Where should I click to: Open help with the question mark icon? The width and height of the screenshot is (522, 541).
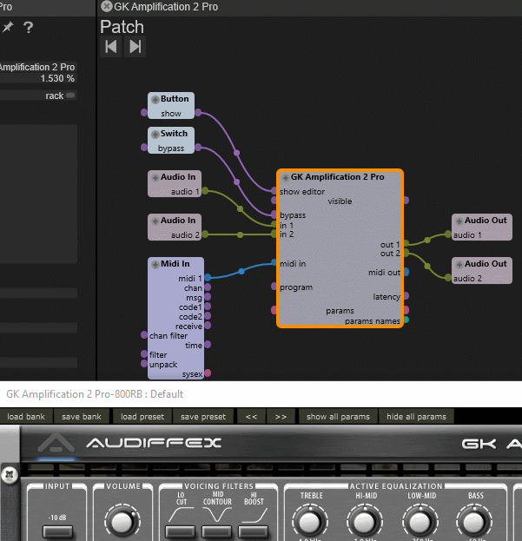point(29,27)
